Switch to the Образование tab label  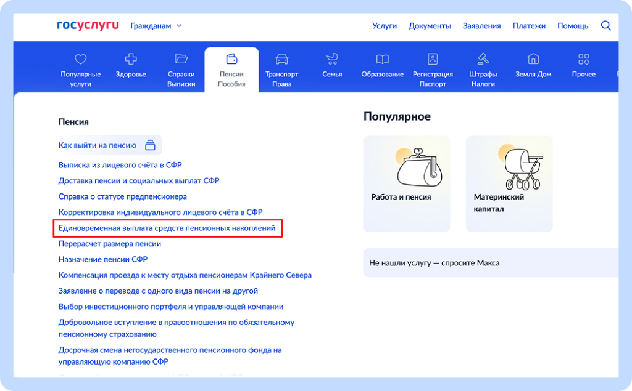[x=383, y=75]
